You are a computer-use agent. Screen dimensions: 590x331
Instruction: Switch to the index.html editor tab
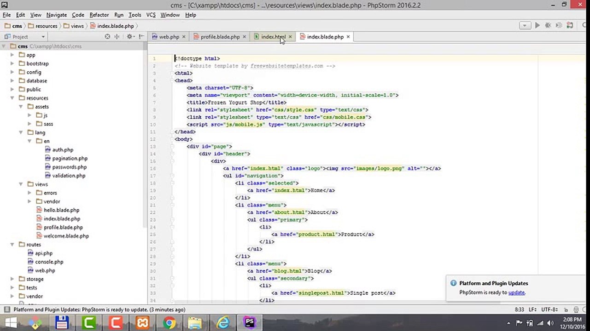(x=273, y=37)
